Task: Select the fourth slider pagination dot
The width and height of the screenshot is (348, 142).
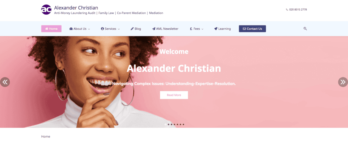Action: [174, 124]
